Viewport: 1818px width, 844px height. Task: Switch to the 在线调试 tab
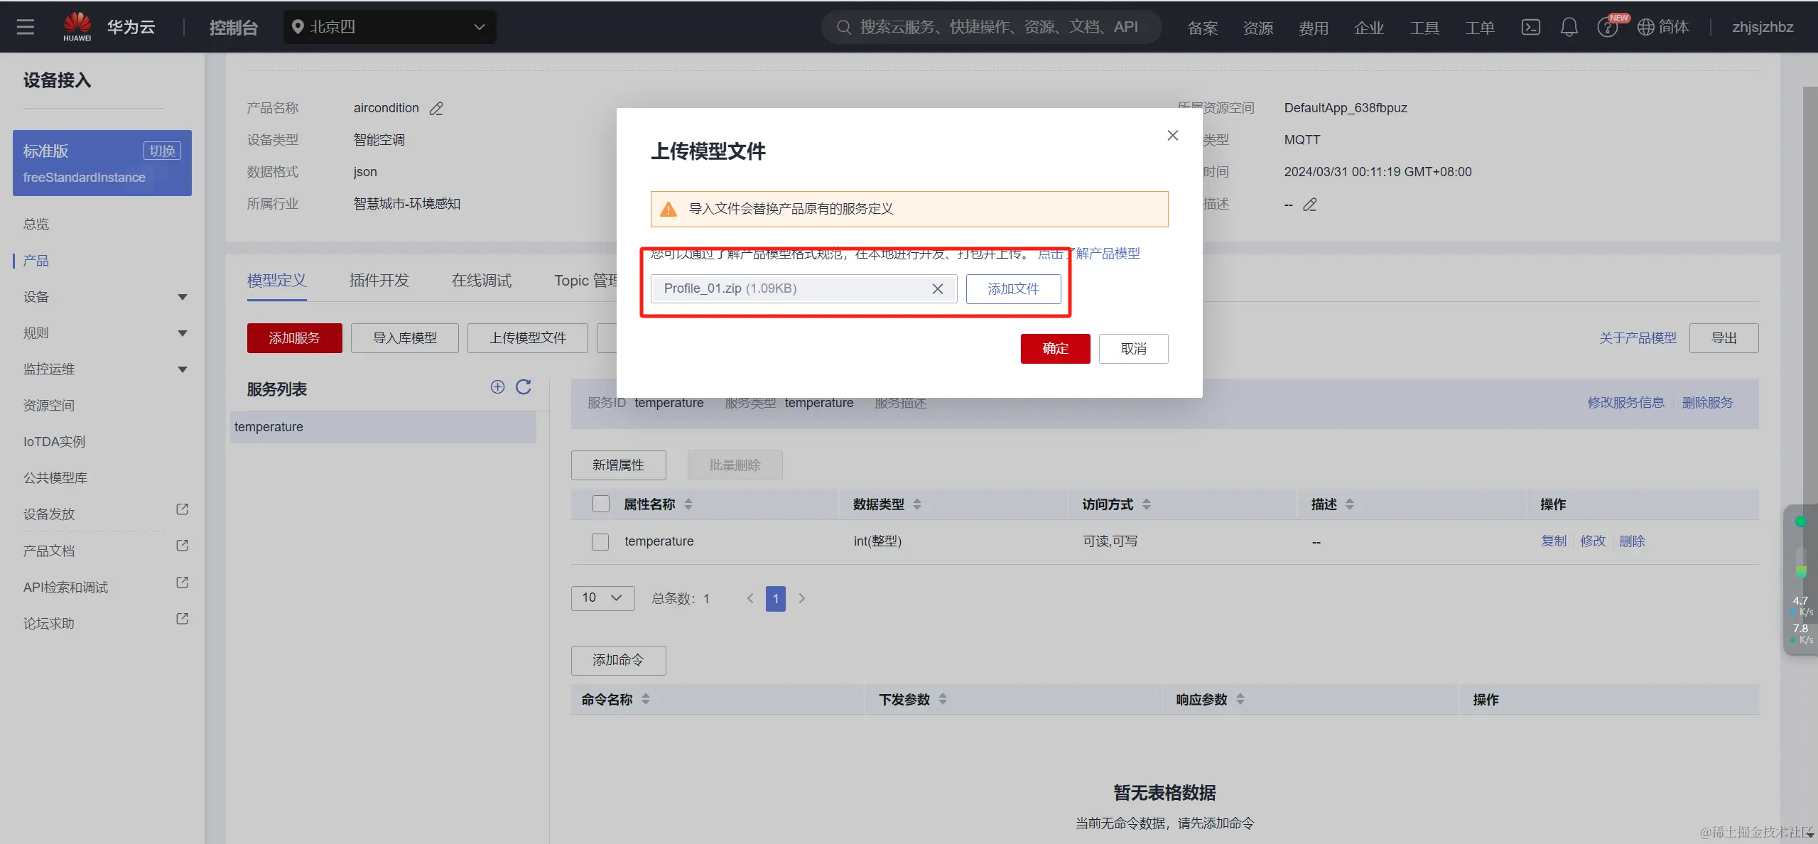click(481, 281)
